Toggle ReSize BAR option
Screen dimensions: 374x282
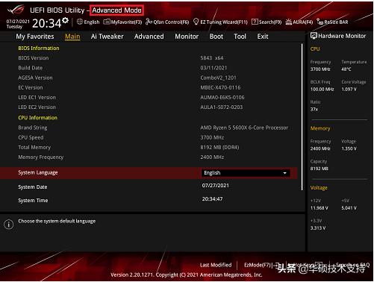[332, 22]
